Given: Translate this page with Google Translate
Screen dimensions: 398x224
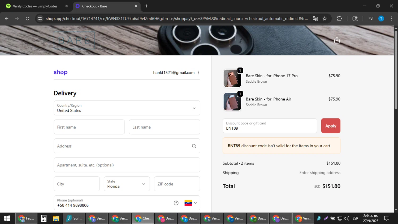Looking at the screenshot, I should pyautogui.click(x=315, y=19).
